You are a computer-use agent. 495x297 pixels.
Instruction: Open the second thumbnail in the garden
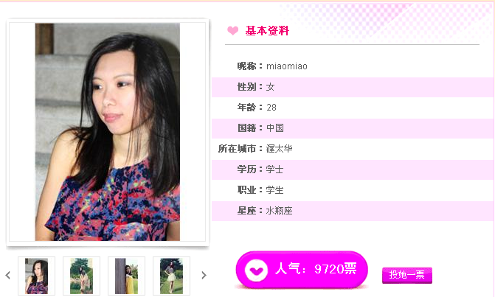81,276
